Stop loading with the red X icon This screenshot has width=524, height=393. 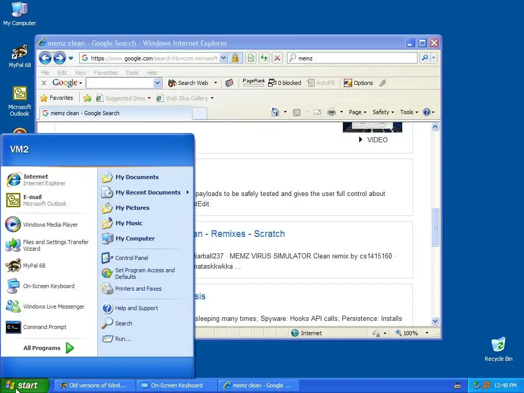[277, 58]
